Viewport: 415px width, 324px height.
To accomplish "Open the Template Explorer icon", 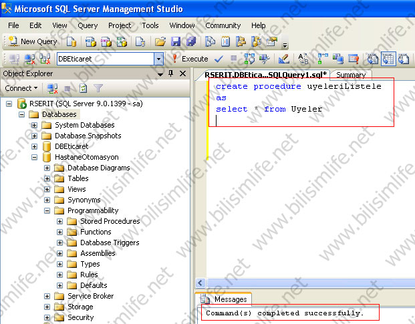I will (x=256, y=41).
